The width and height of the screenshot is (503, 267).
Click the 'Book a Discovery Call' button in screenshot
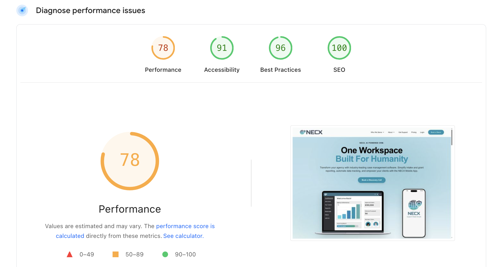coord(371,180)
